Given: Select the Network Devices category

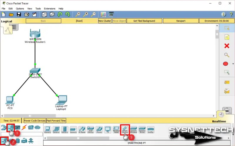Looking at the screenshot, I should point(3,128).
